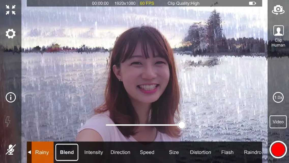Open the Distortion parameter
Image resolution: width=289 pixels, height=163 pixels.
200,152
